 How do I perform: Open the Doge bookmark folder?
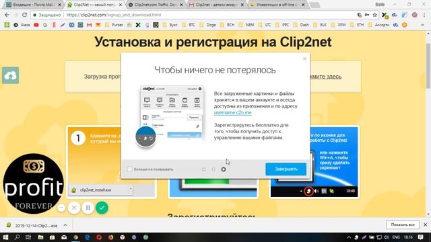[207, 25]
